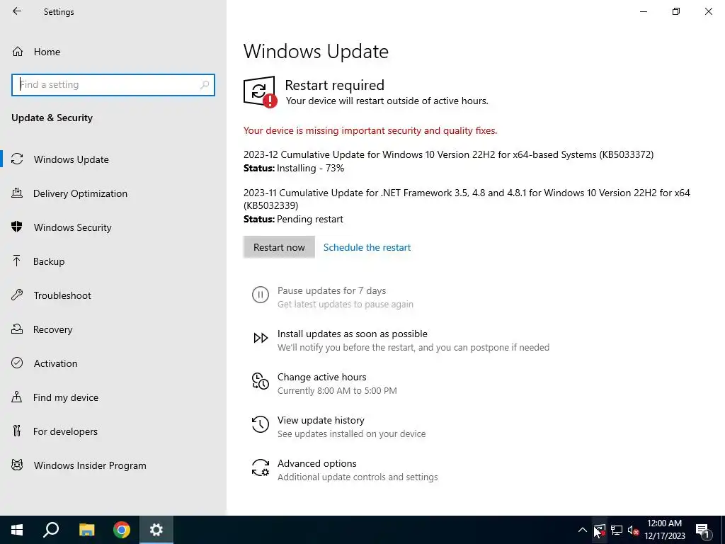Click the Activation checkmark circle icon
The width and height of the screenshot is (725, 544).
[x=17, y=363]
